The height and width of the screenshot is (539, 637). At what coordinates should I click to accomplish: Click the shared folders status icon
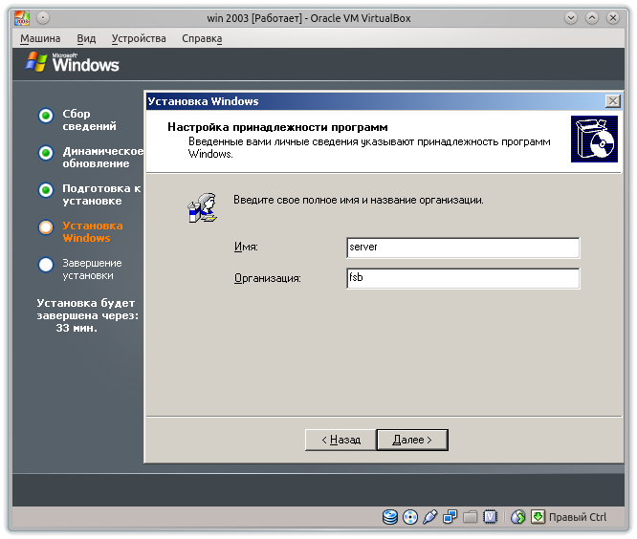coord(470,517)
